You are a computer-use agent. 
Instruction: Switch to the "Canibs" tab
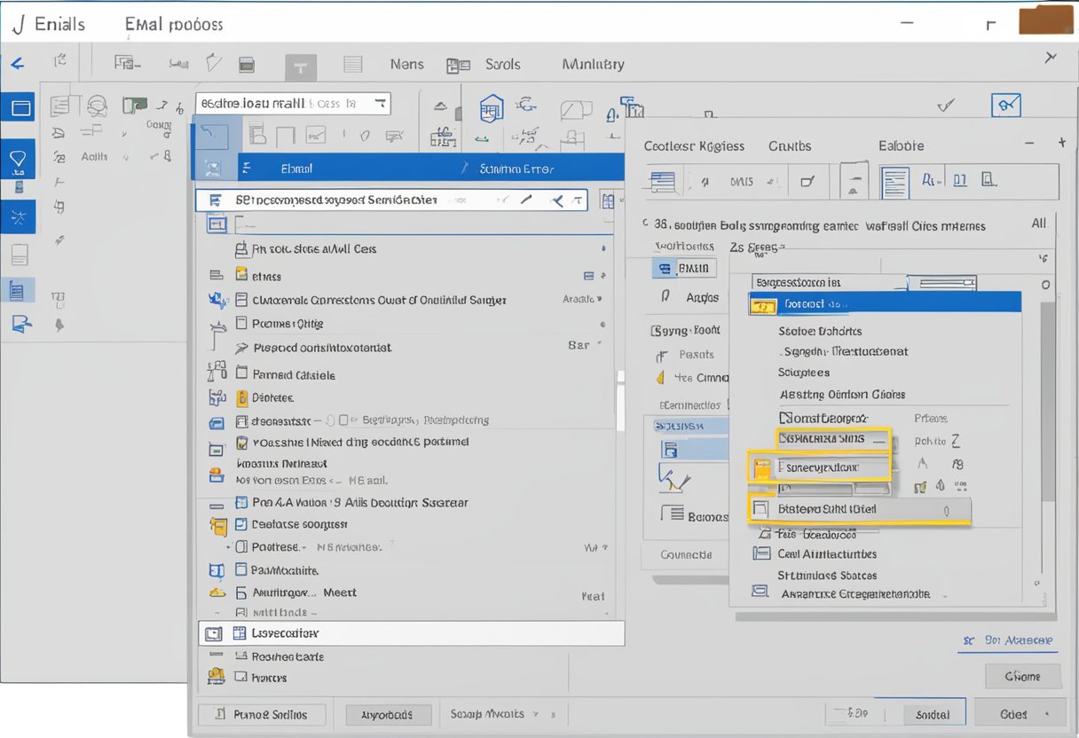tap(789, 145)
